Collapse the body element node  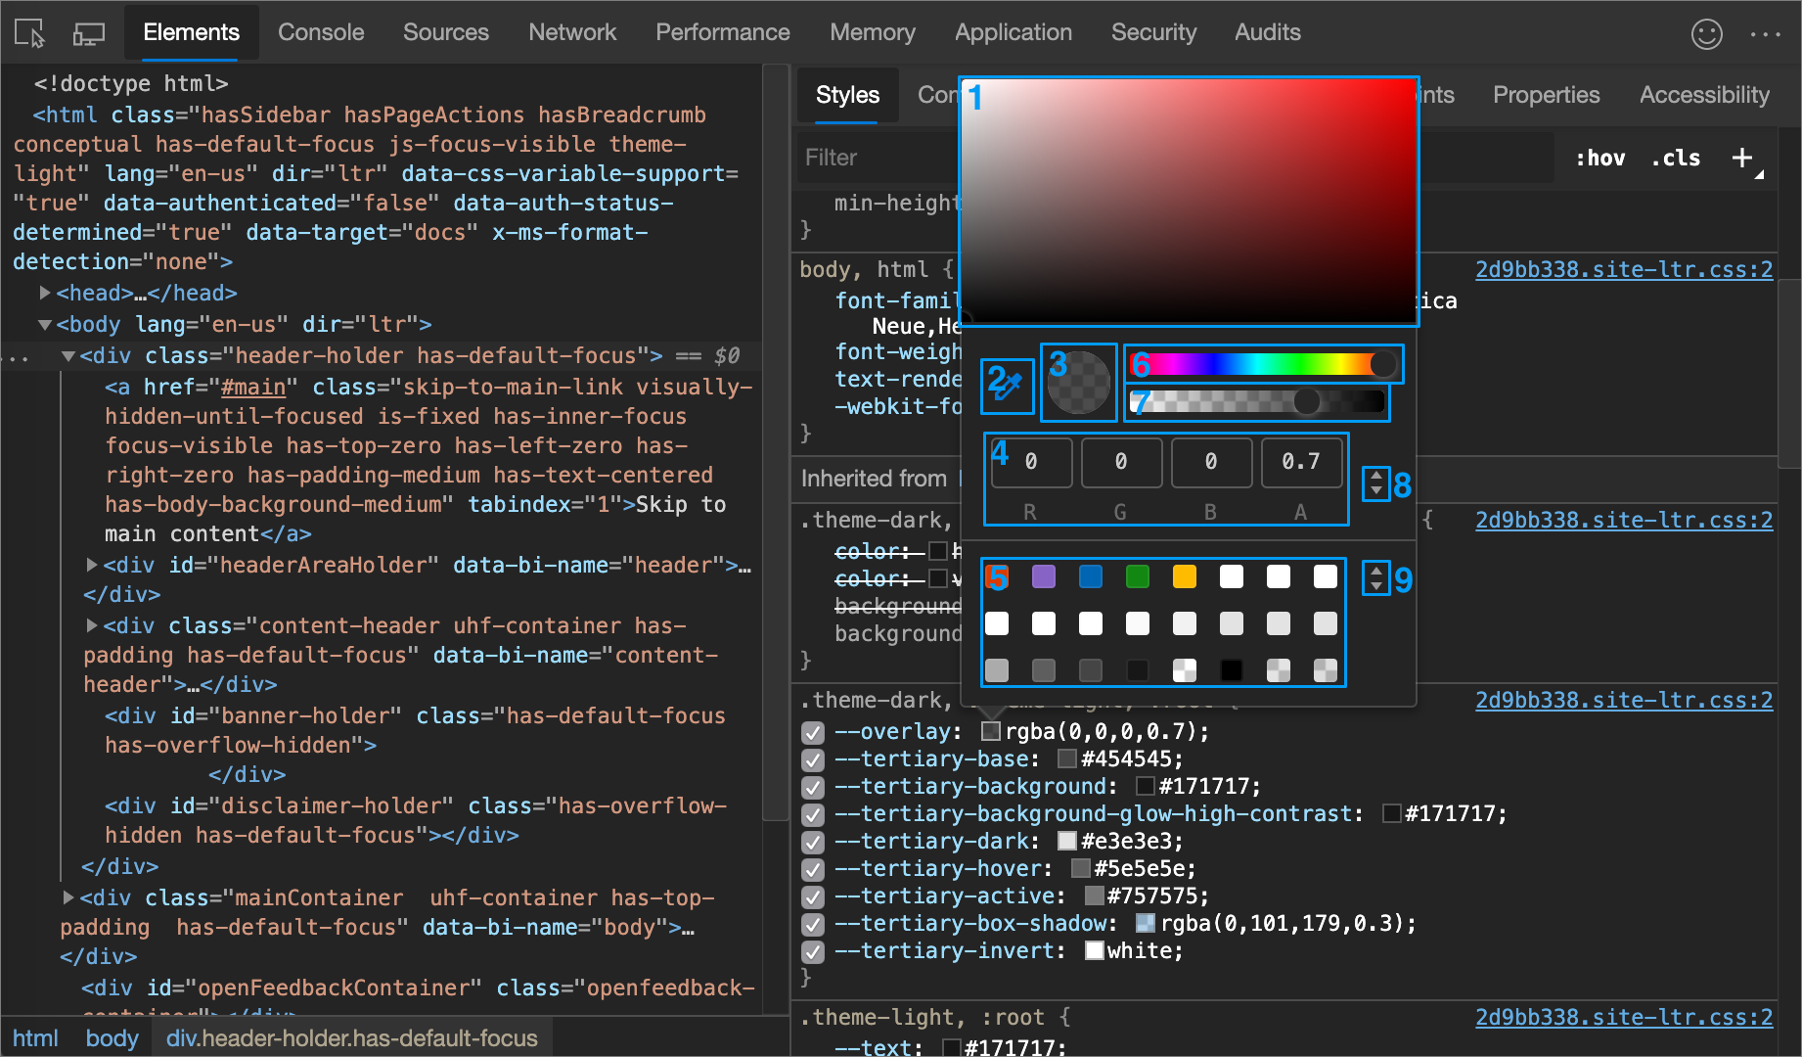point(44,324)
